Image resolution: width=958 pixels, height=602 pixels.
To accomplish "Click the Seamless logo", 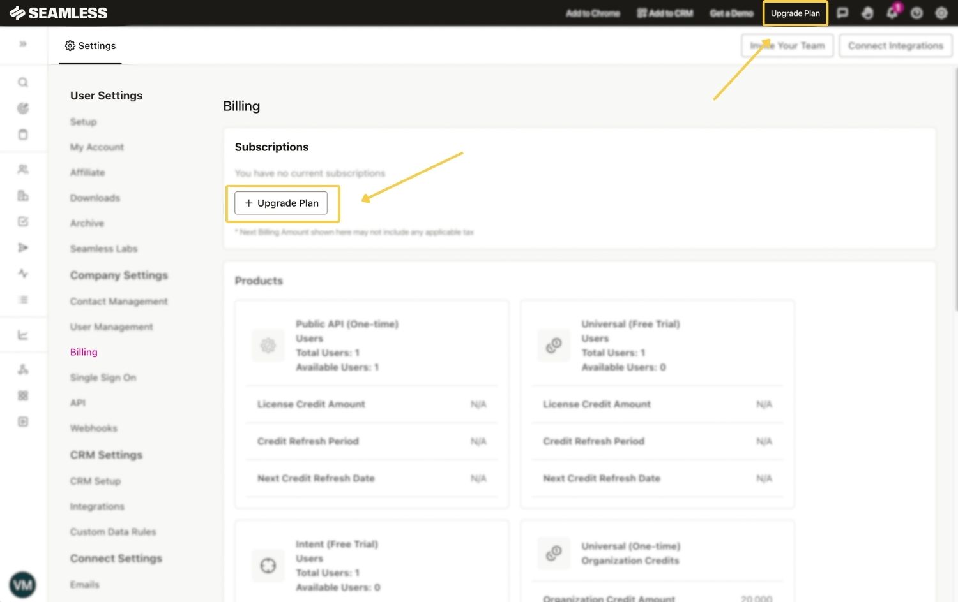I will 58,13.
